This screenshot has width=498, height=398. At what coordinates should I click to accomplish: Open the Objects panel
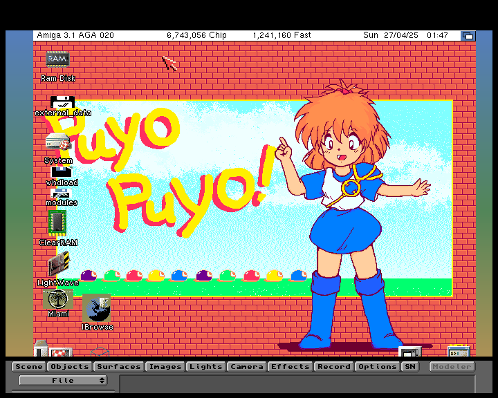coord(70,367)
